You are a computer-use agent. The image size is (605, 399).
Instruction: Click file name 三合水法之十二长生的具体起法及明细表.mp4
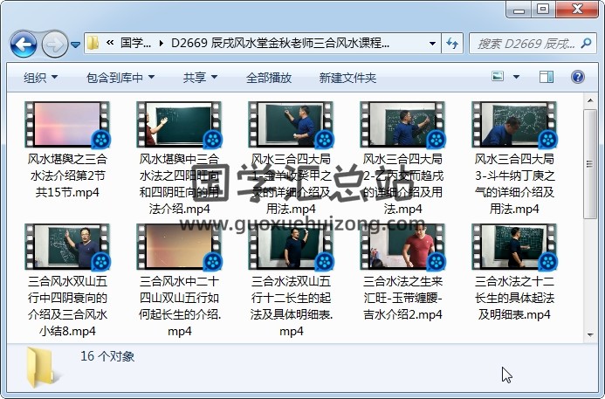tap(514, 298)
